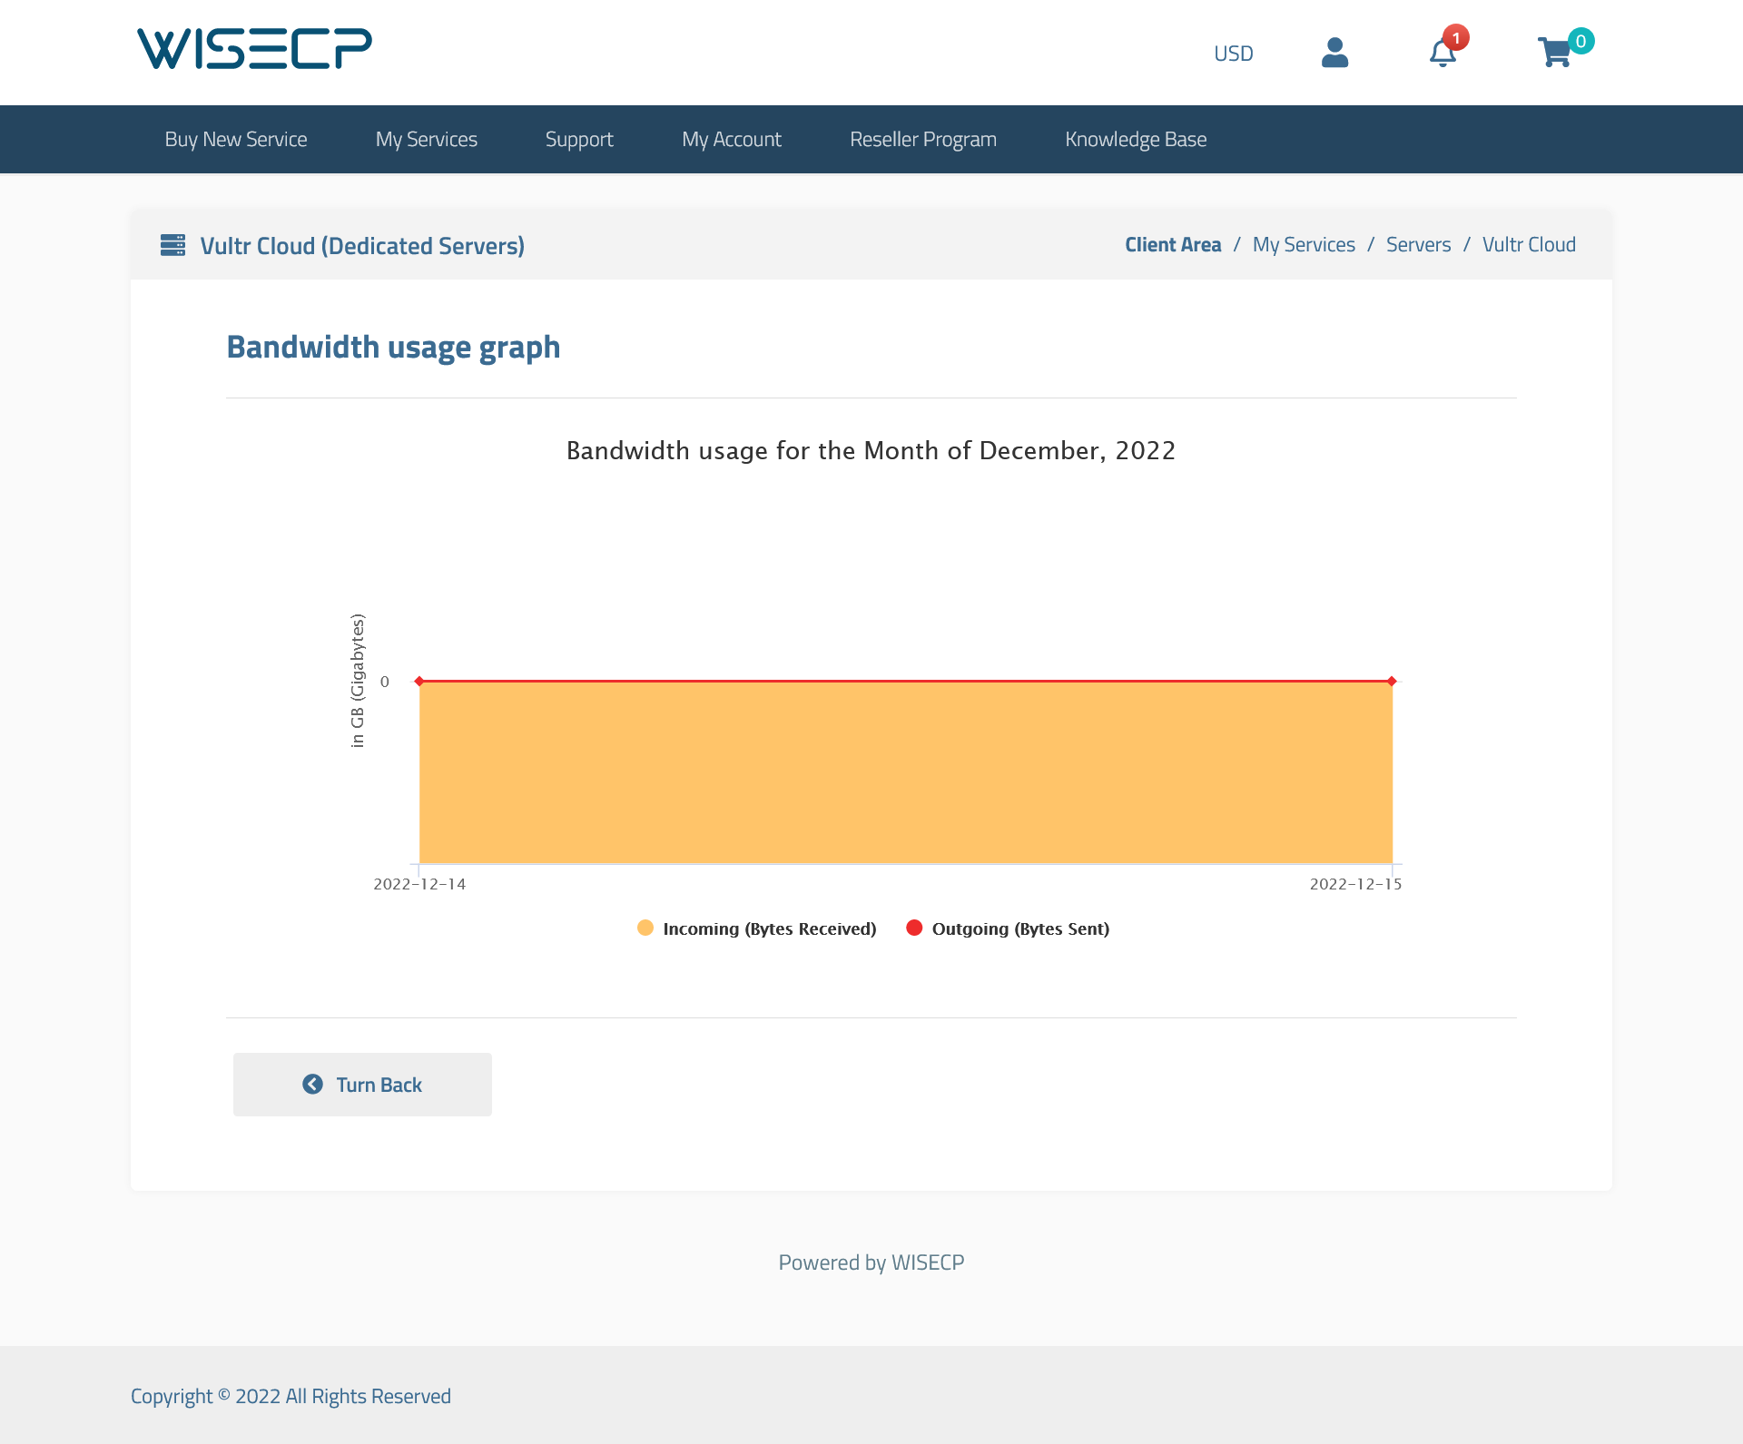1743x1444 pixels.
Task: Click the red data point at 2022-12-14
Action: click(419, 681)
